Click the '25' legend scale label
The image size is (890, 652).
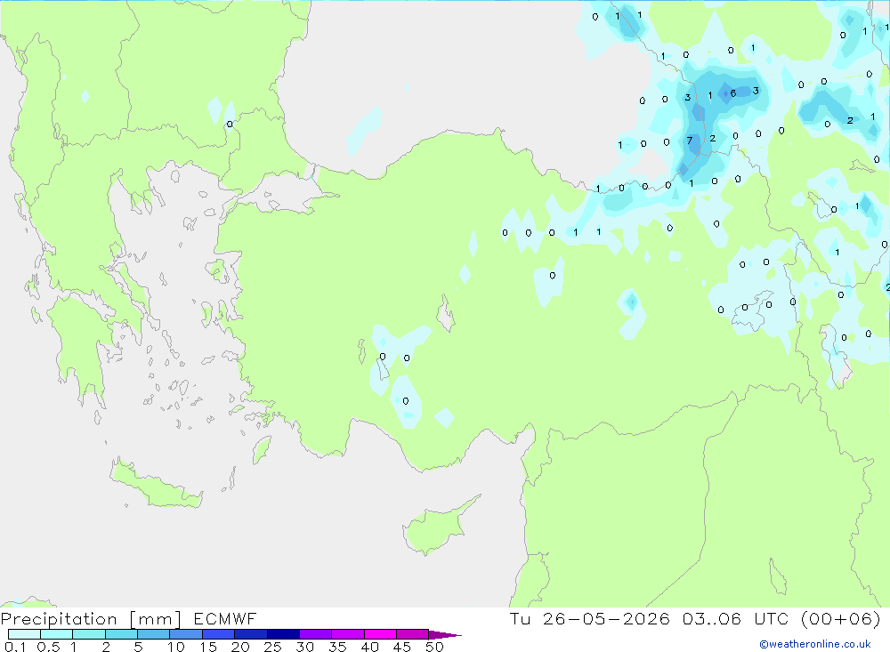272,647
